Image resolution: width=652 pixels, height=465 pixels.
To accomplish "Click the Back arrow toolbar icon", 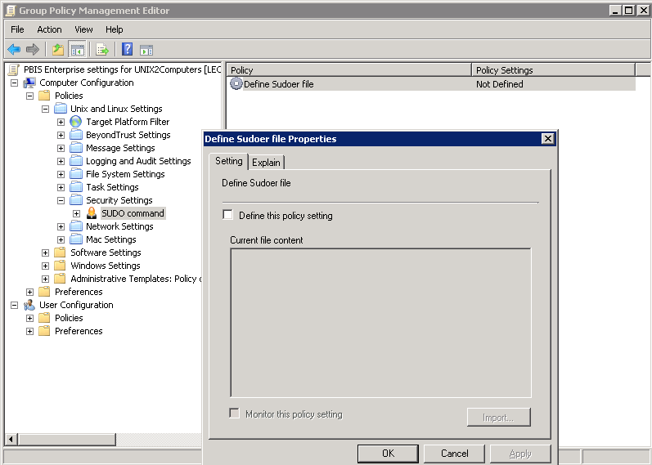I will click(x=14, y=50).
